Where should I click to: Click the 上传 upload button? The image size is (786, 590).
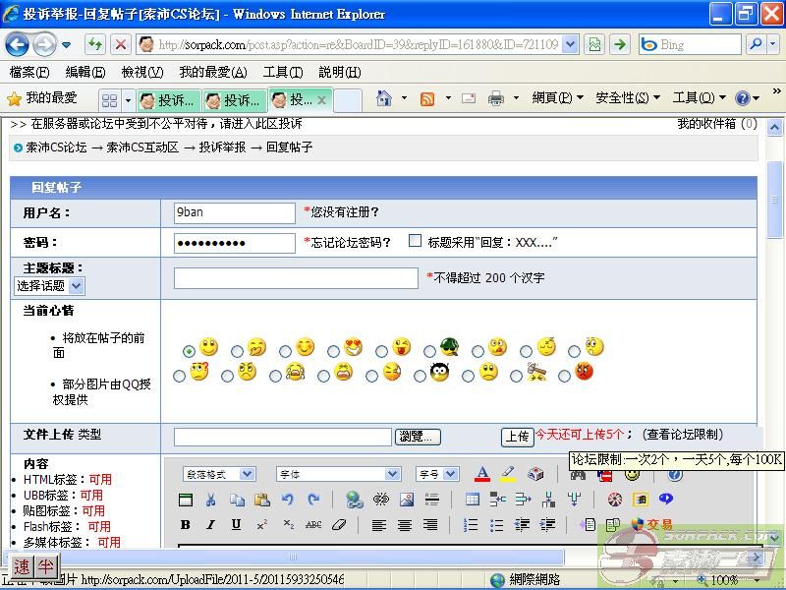click(517, 436)
